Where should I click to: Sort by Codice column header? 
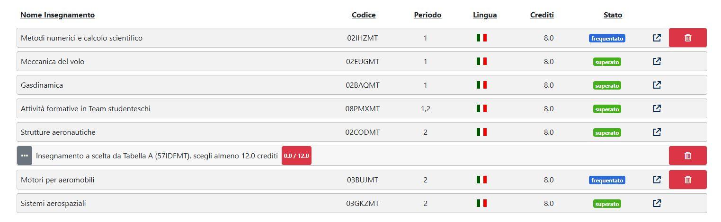(364, 15)
